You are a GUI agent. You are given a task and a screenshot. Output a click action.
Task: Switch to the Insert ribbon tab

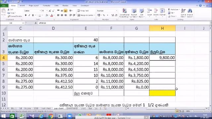(x=22, y=6)
